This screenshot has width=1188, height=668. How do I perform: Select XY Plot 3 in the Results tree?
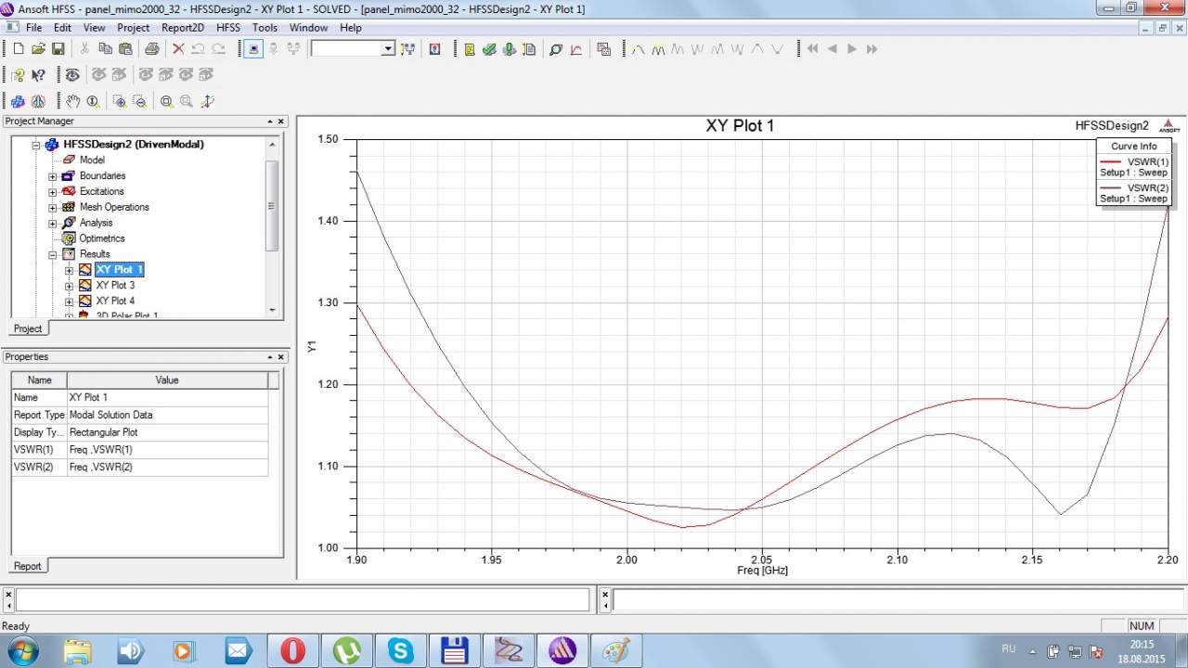[115, 285]
